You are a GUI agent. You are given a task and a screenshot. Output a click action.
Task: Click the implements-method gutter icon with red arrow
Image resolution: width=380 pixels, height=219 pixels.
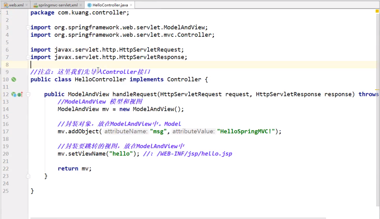tap(20, 94)
